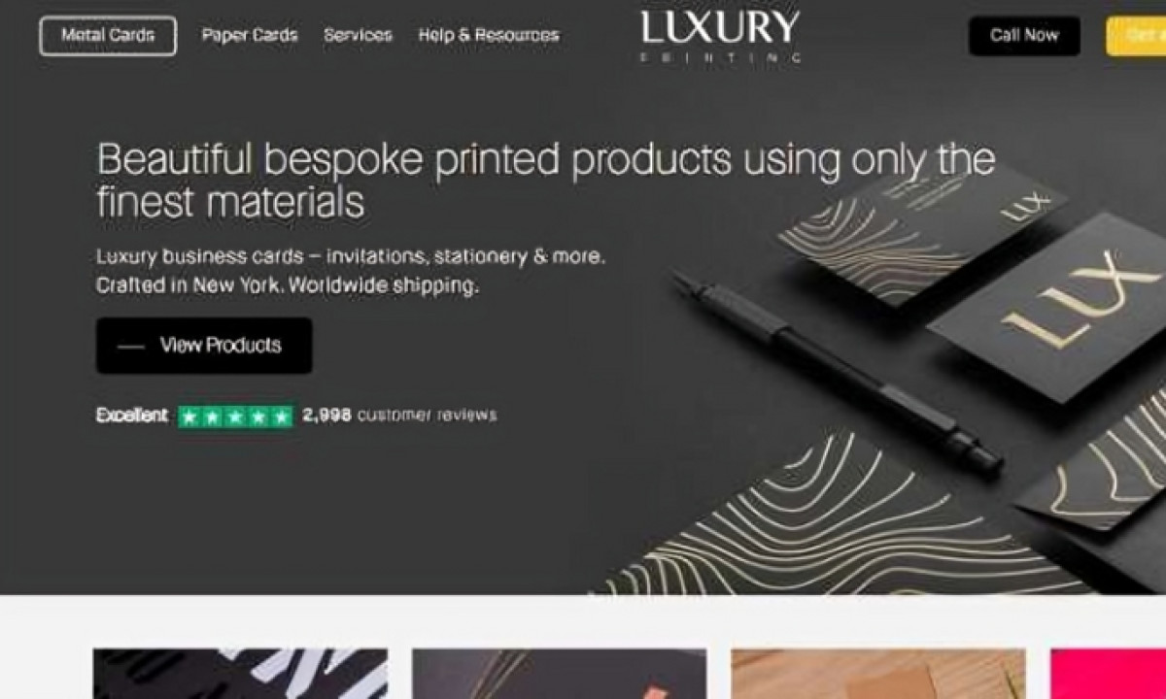1166x699 pixels.
Task: Click the green Trustpilot star rating
Action: coord(235,416)
